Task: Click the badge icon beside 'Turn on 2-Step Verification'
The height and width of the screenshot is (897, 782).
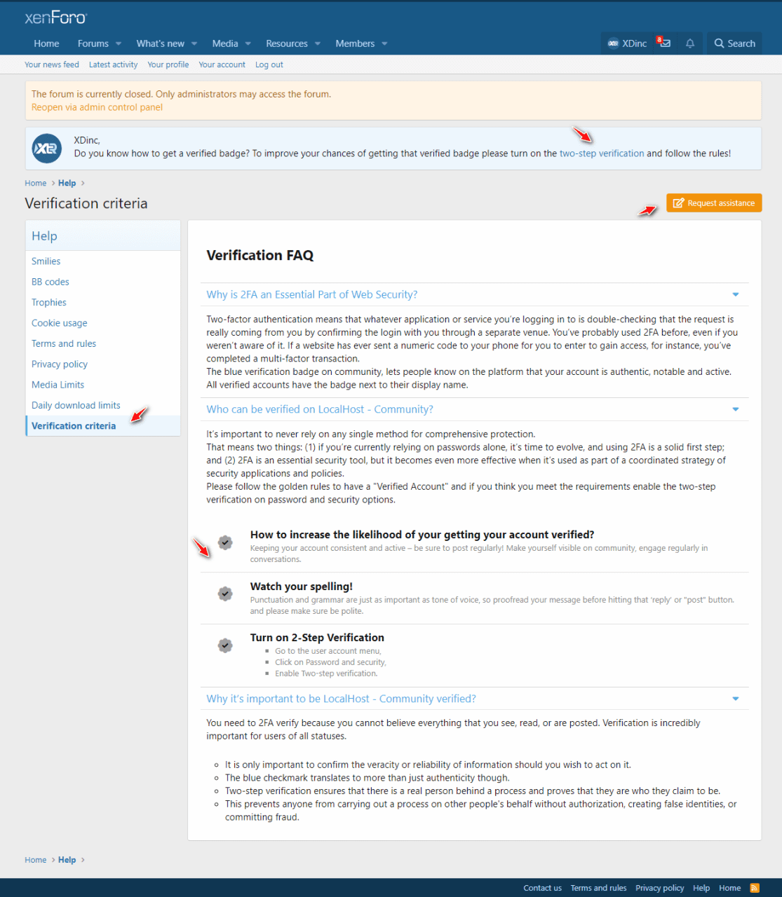Action: (x=225, y=645)
